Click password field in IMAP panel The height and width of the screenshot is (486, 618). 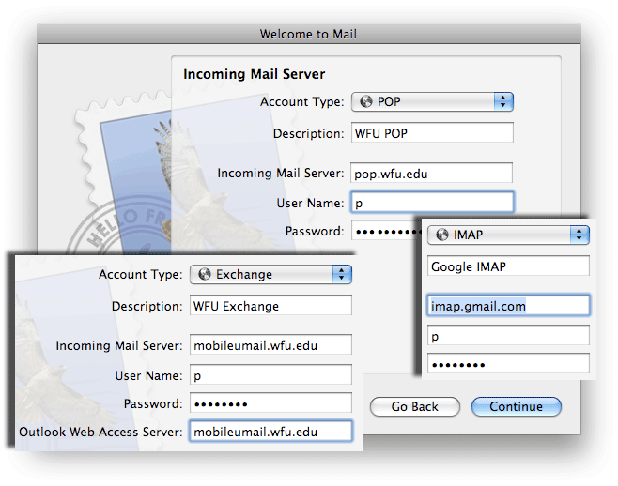pyautogui.click(x=508, y=363)
